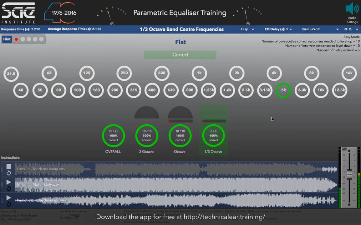
Task: Toggle loop for Radiohead track
Action: (9, 204)
